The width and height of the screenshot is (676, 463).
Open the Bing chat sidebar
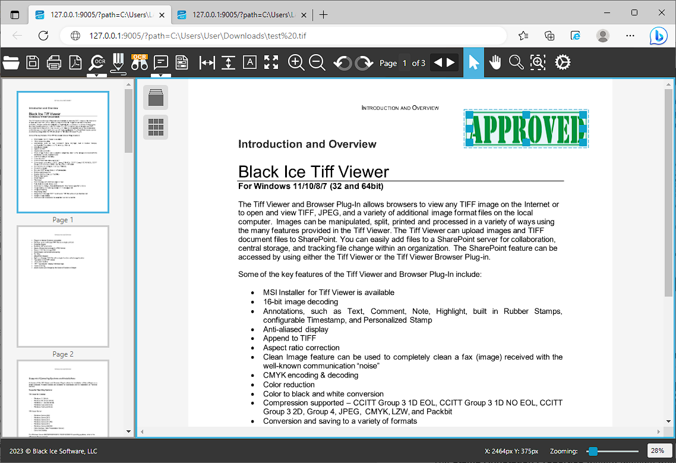click(x=658, y=36)
